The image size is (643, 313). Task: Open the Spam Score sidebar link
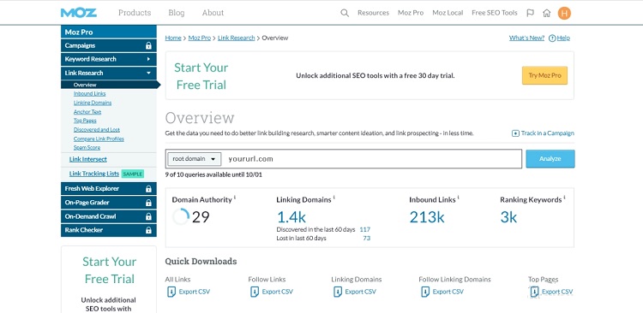pyautogui.click(x=87, y=148)
